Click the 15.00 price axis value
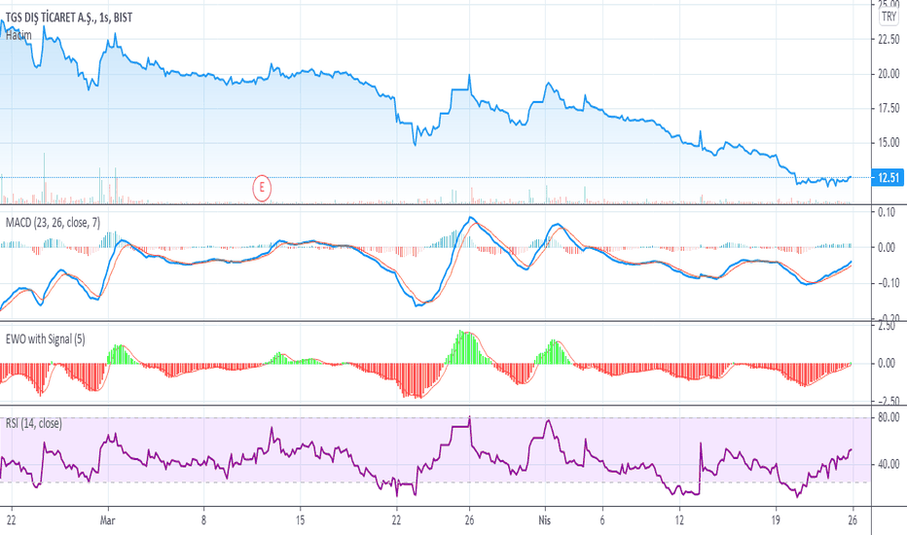 pyautogui.click(x=889, y=142)
